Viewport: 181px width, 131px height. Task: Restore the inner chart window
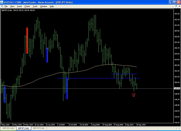pyautogui.click(x=176, y=6)
